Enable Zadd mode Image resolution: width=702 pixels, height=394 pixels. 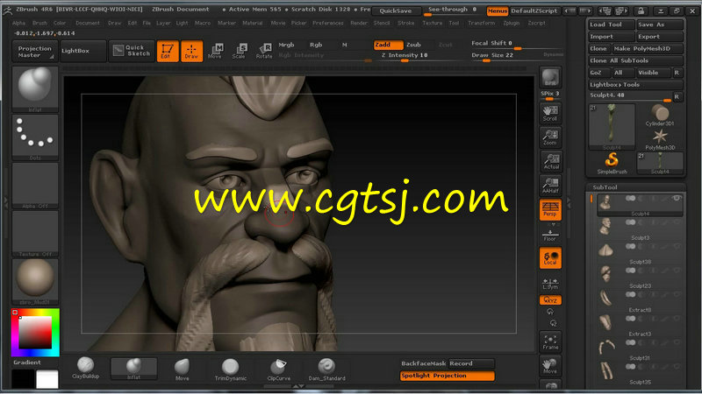pos(388,45)
